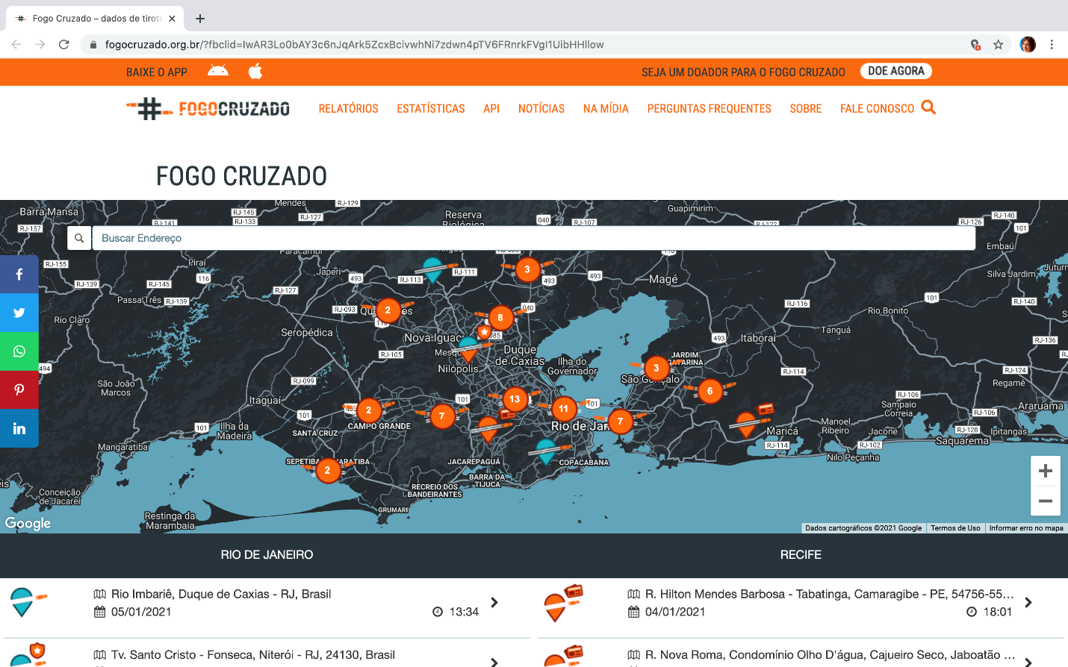1068x667 pixels.
Task: Click Informar erro no mapa link
Action: click(1026, 528)
